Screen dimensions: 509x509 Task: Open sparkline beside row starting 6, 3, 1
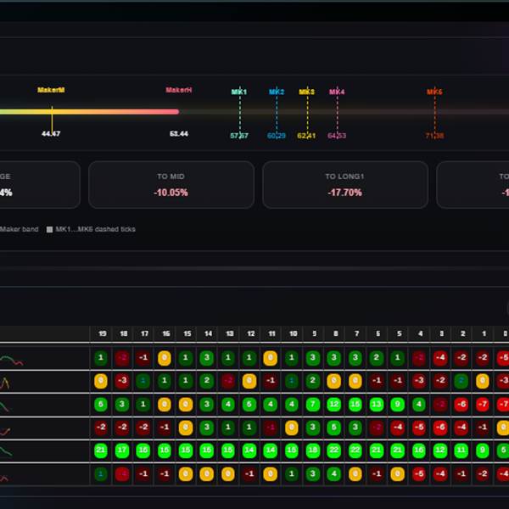[5, 406]
